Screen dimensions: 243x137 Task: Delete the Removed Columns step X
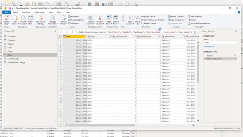coord(205,59)
